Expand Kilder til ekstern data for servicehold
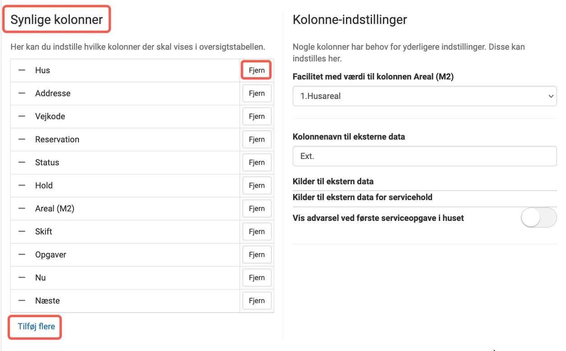The image size is (566, 351). point(424,197)
